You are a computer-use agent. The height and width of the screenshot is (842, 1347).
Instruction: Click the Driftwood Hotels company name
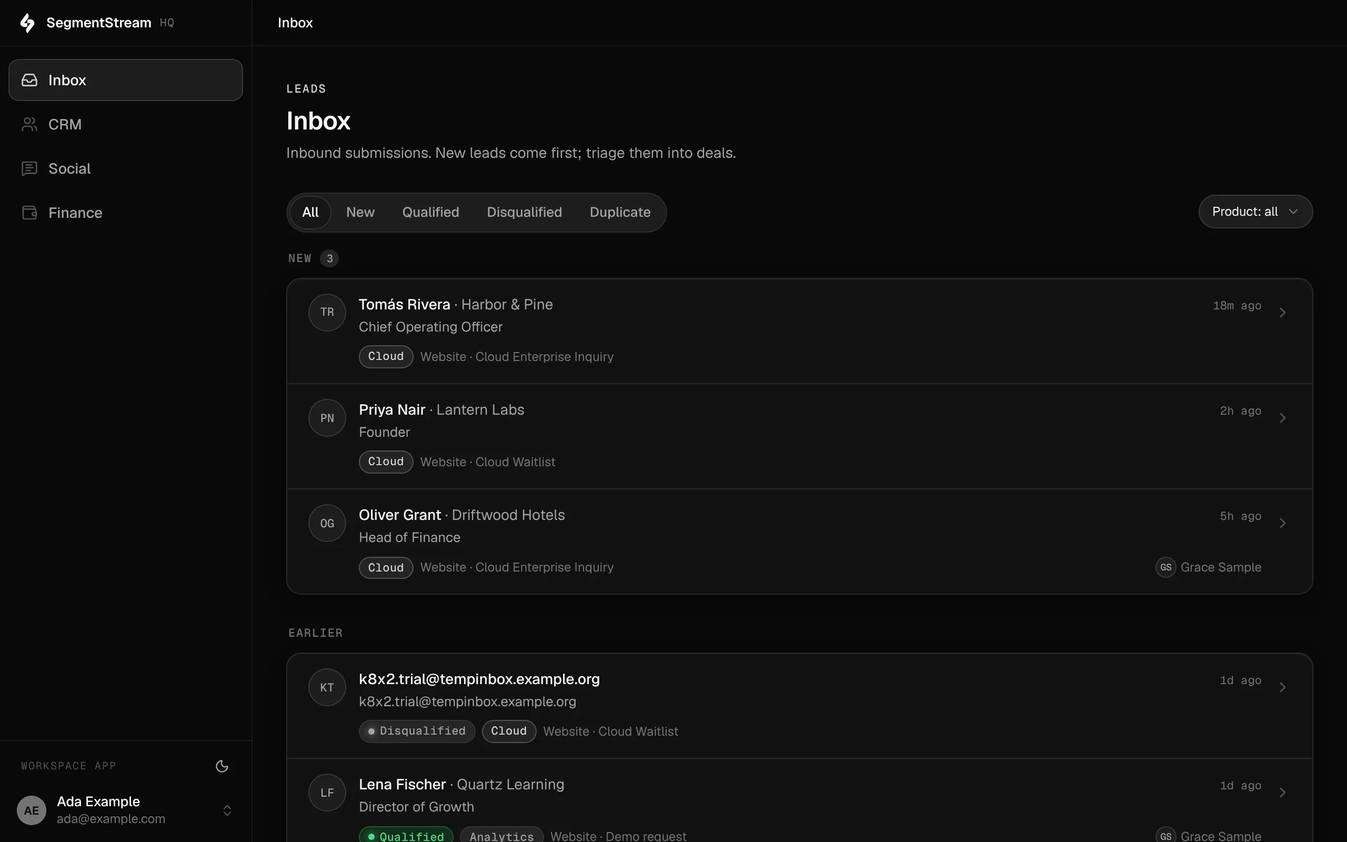(x=508, y=515)
